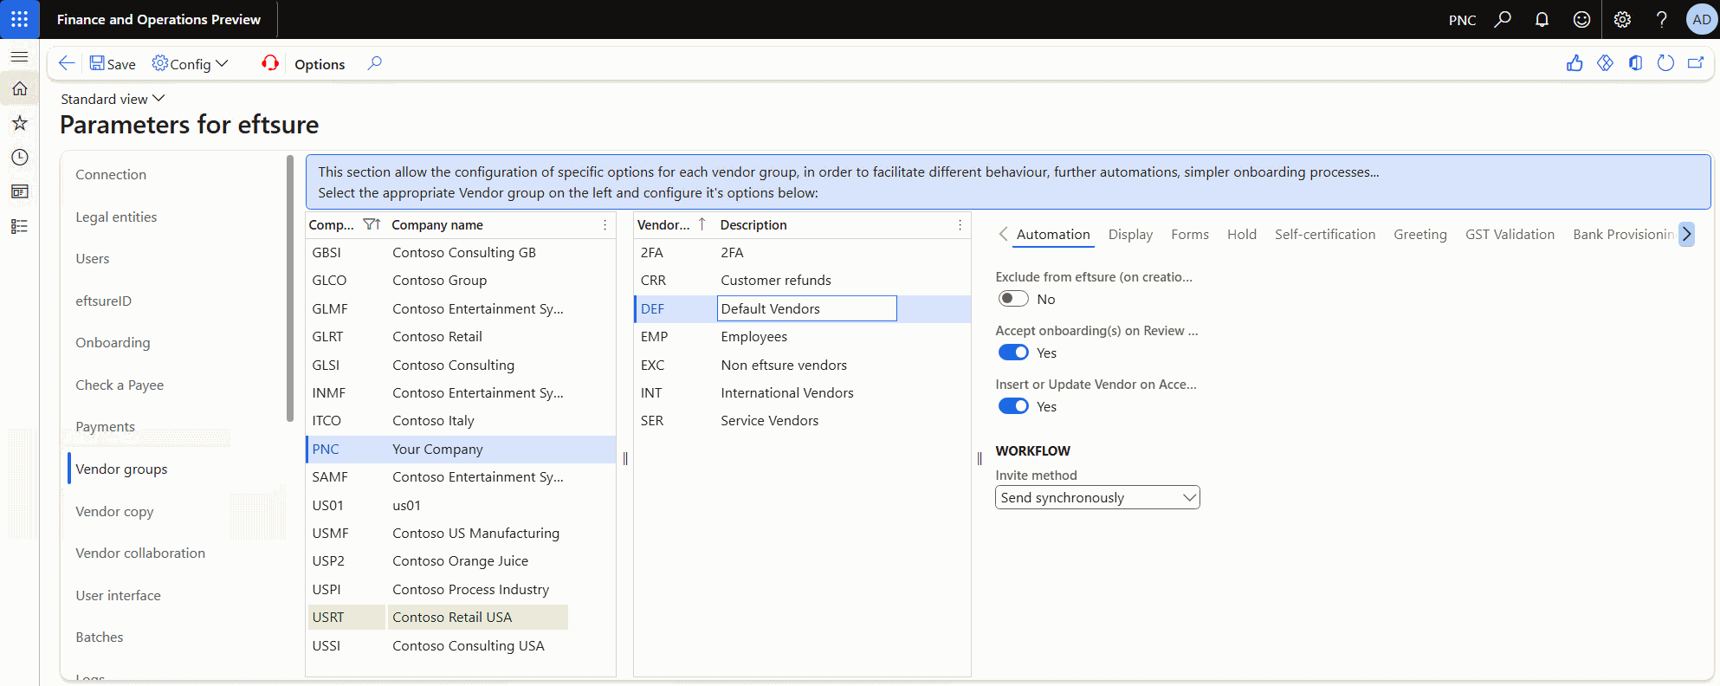Screen dimensions: 1720x686
Task: Select the USMF company row
Action: [461, 533]
